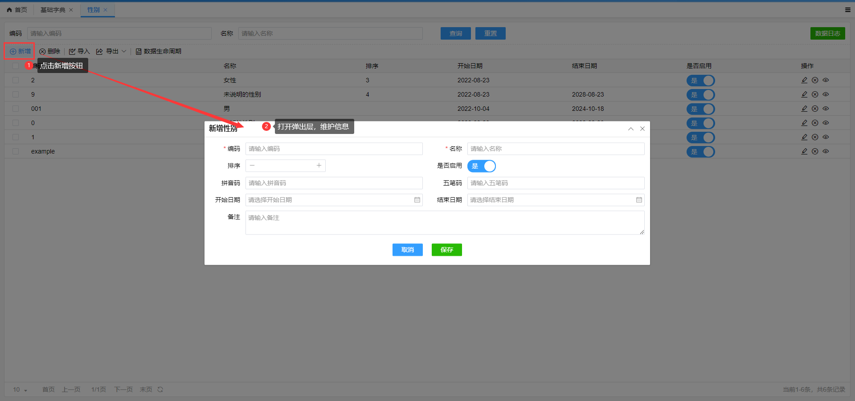Toggle the 是否启用 switch in the dialog
855x401 pixels.
coord(482,166)
